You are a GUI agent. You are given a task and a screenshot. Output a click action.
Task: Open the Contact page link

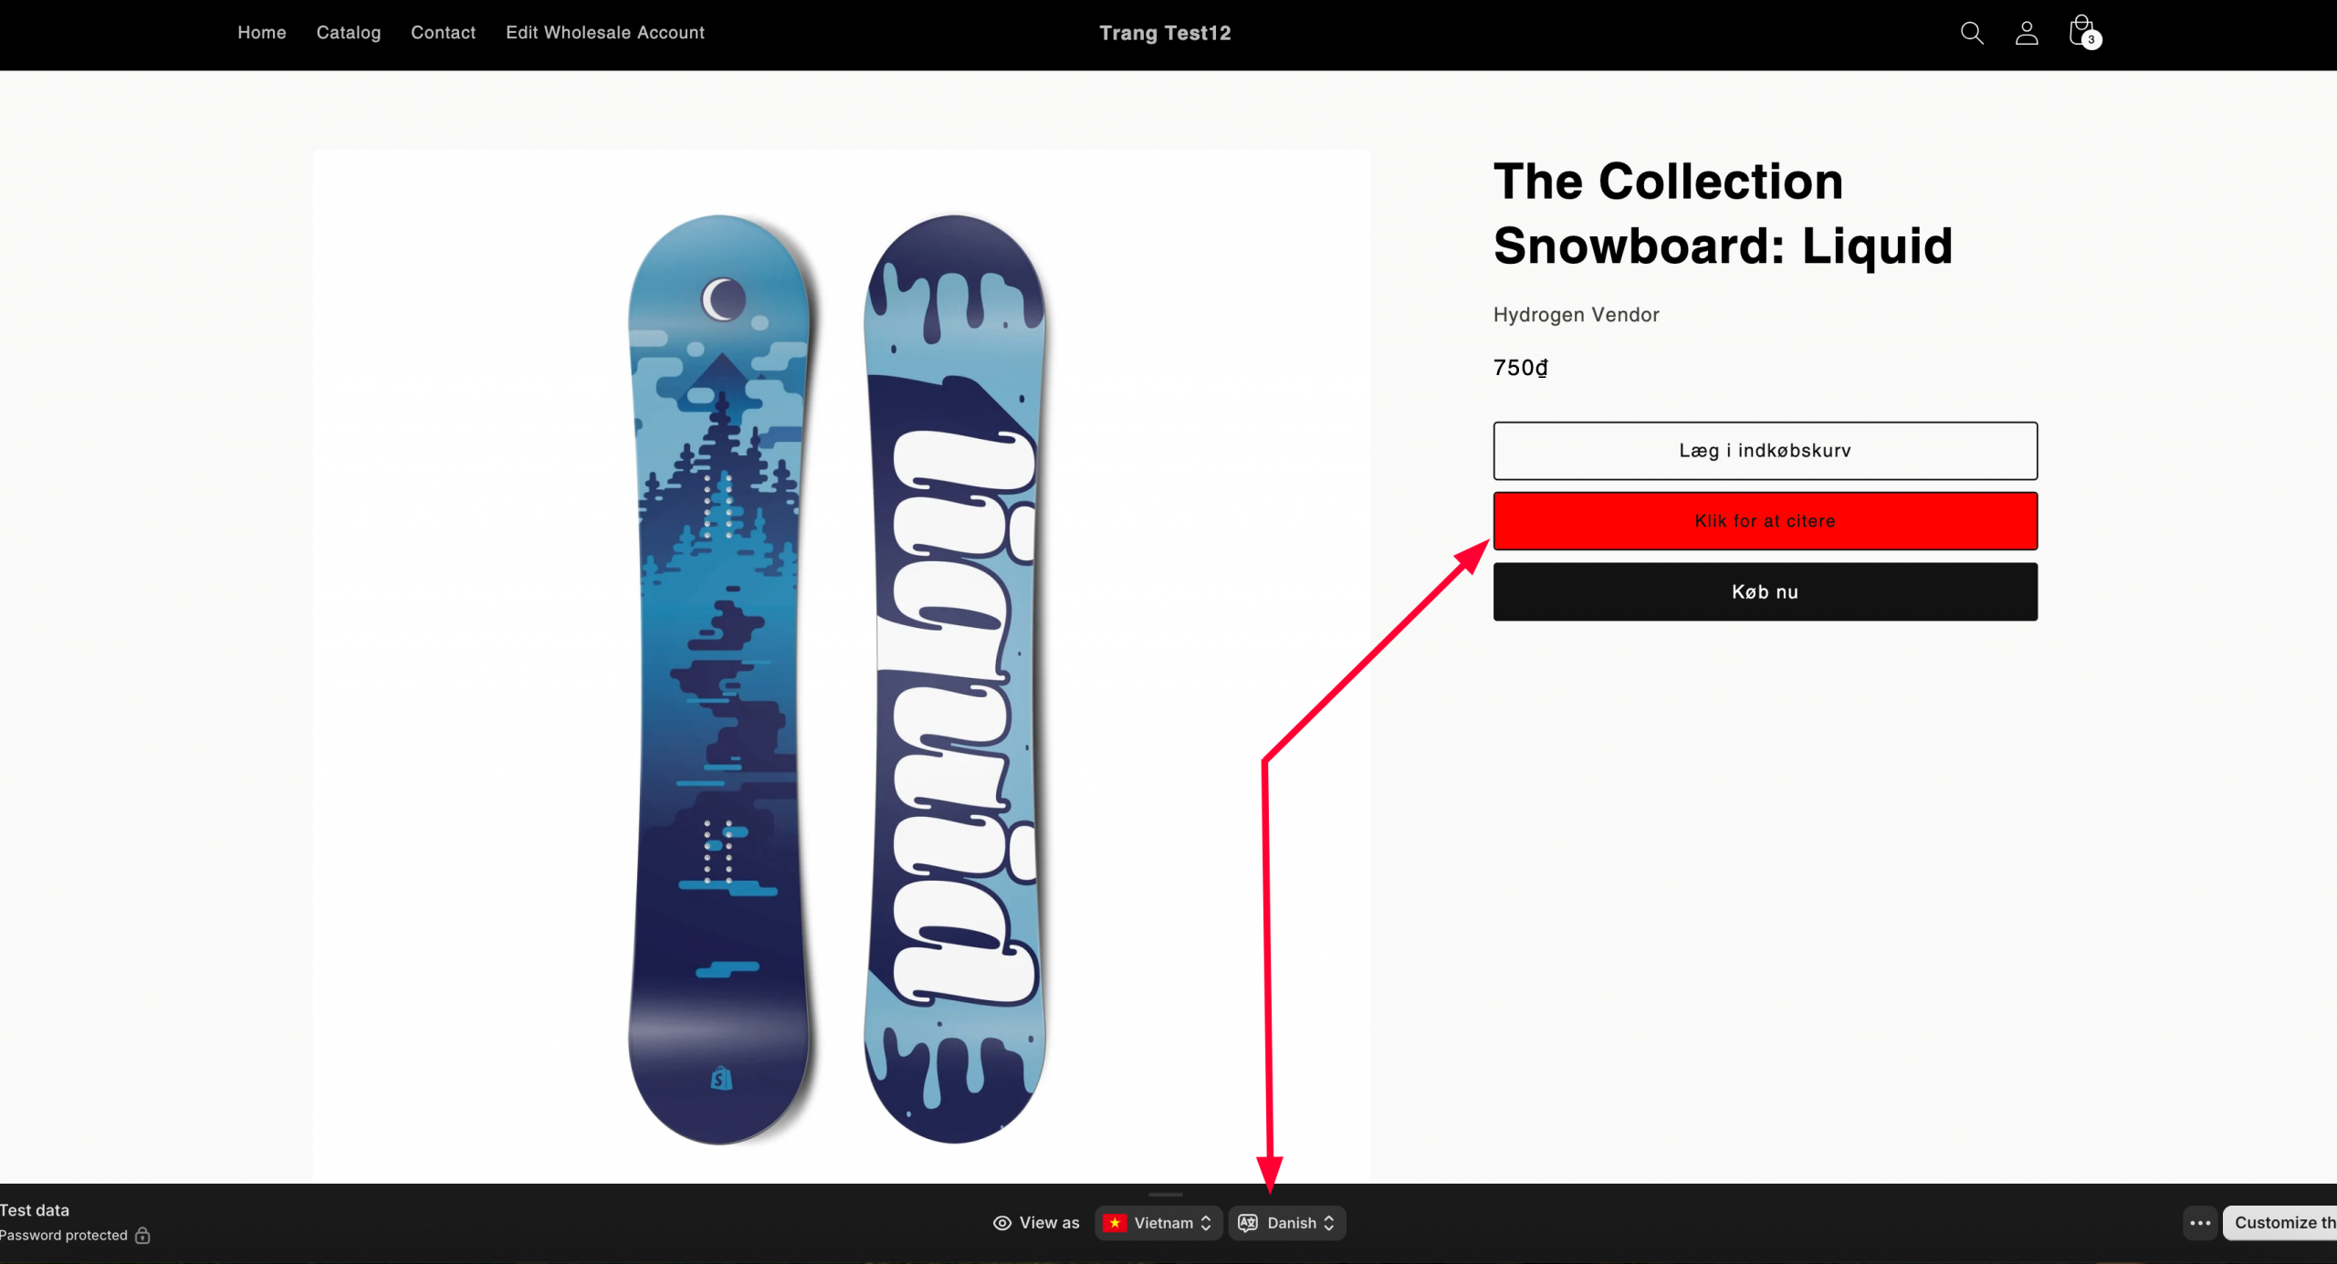click(x=443, y=33)
